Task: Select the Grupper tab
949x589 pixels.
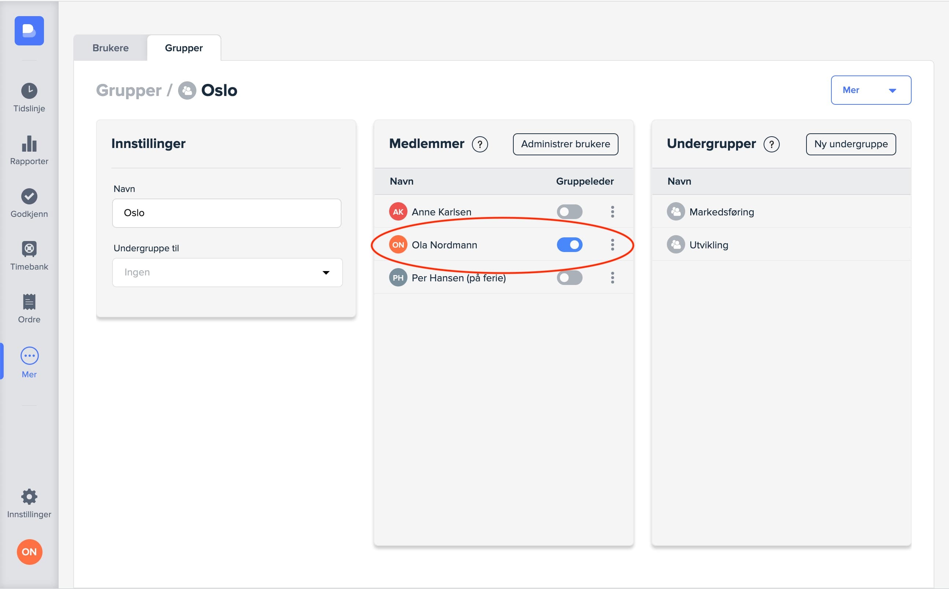Action: [x=184, y=48]
